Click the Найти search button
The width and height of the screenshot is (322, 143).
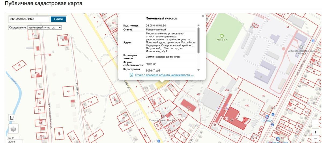58,19
